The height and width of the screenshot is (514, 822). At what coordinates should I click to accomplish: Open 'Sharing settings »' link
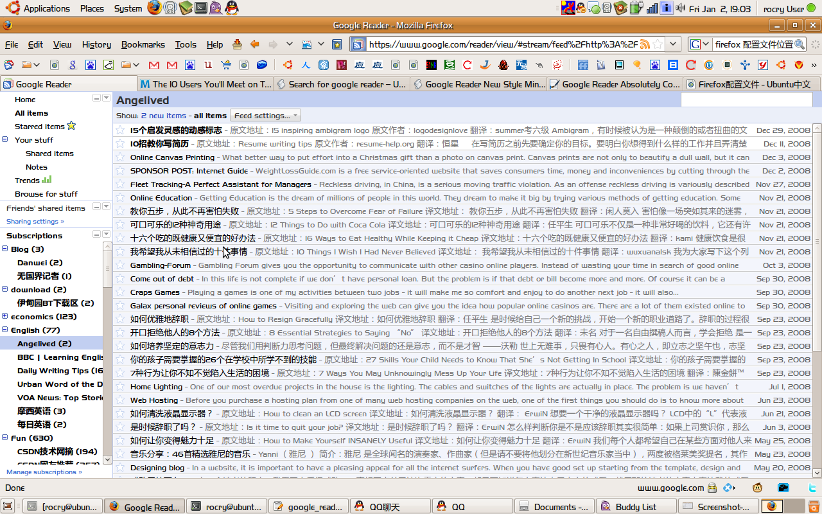(35, 221)
